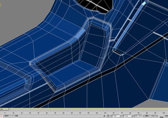
Task: Click the Y coordinate spinner arrows
Action: pyautogui.click(x=132, y=116)
